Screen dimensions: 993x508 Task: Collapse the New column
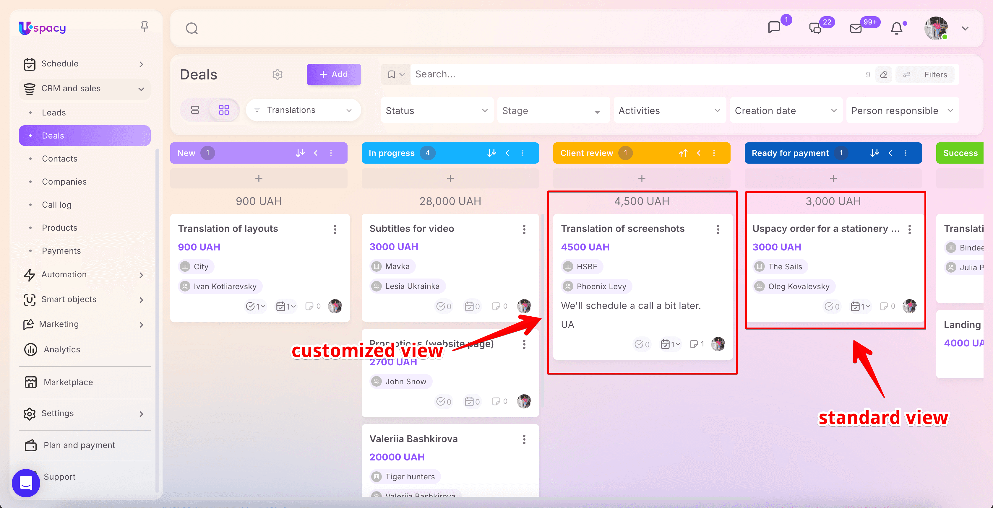pos(316,153)
